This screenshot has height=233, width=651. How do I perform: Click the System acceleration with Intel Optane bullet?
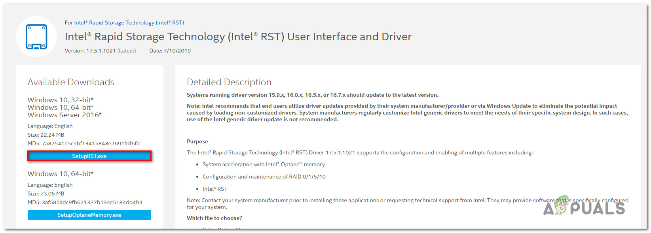click(264, 164)
